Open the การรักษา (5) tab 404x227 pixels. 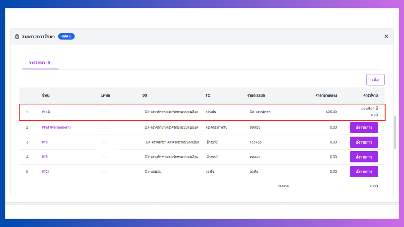[x=40, y=63]
